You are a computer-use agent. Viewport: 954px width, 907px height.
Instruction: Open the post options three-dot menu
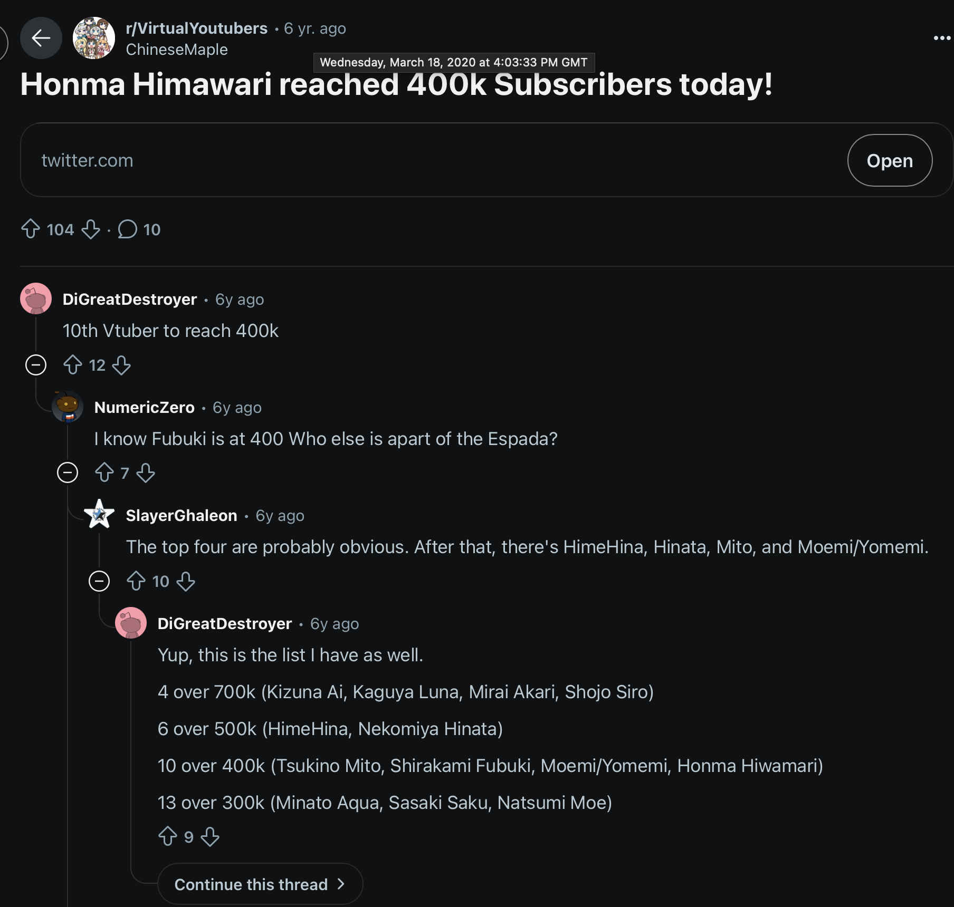point(941,38)
